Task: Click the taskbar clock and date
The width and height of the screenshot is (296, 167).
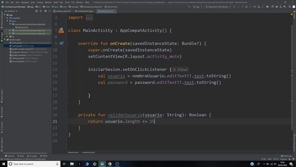Action: click(x=283, y=164)
